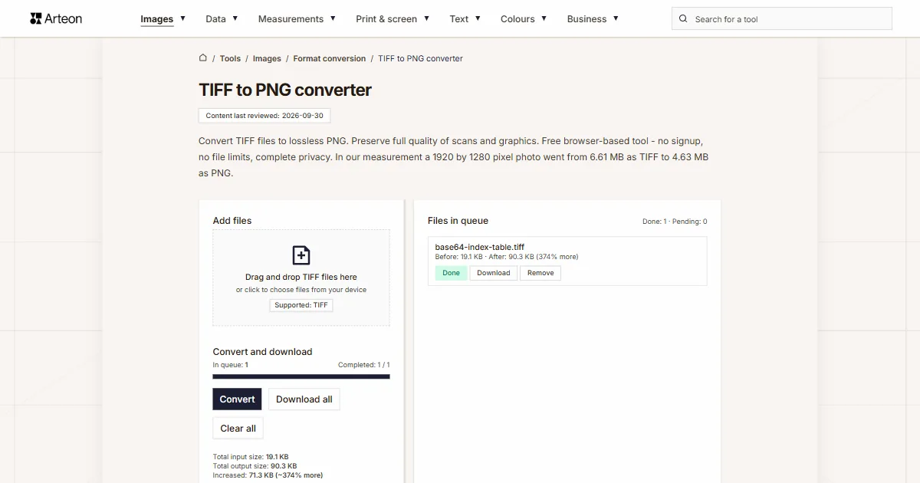Click the file name base64-index-table.tiff

point(480,247)
